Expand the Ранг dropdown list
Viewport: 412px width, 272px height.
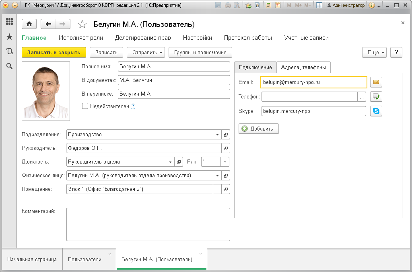pos(225,162)
